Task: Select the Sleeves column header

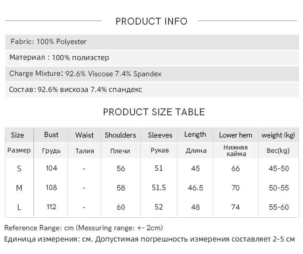Action: pyautogui.click(x=160, y=135)
